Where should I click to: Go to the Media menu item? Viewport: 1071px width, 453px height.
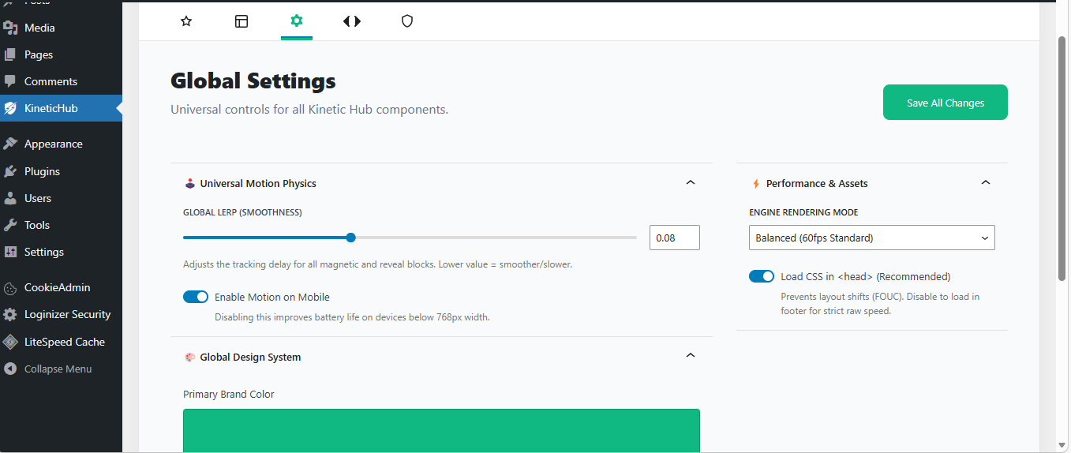[39, 28]
